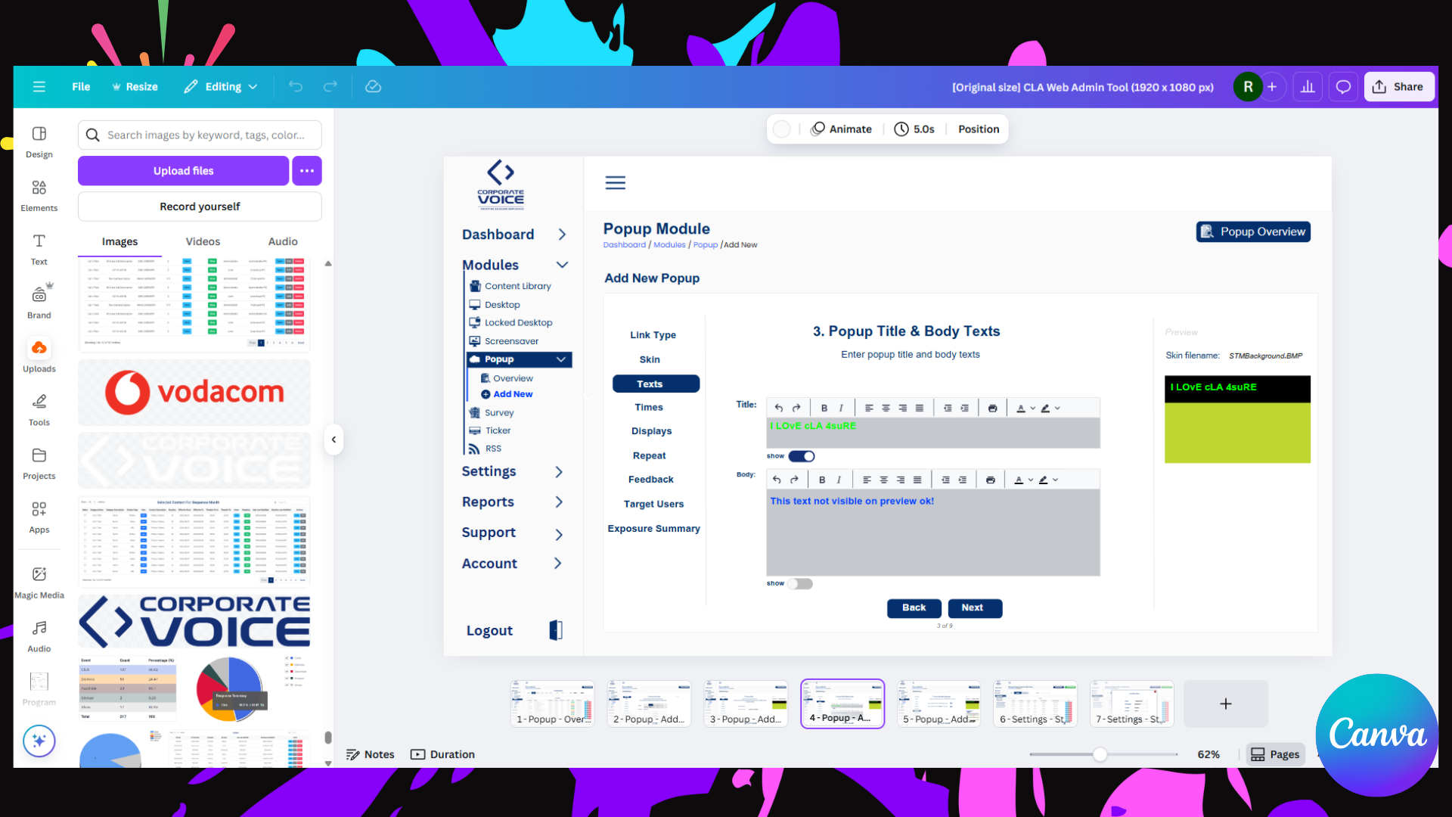Click the Upload files button

click(183, 171)
